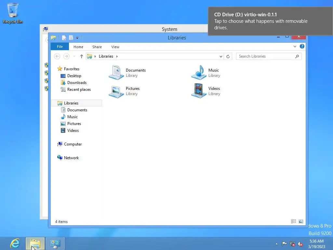Click the New folder quick access toolbar icon
This screenshot has width=333, height=250.
71,38
